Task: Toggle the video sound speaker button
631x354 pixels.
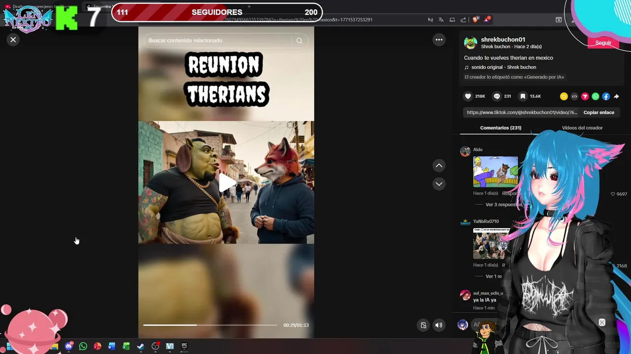Action: [438, 325]
